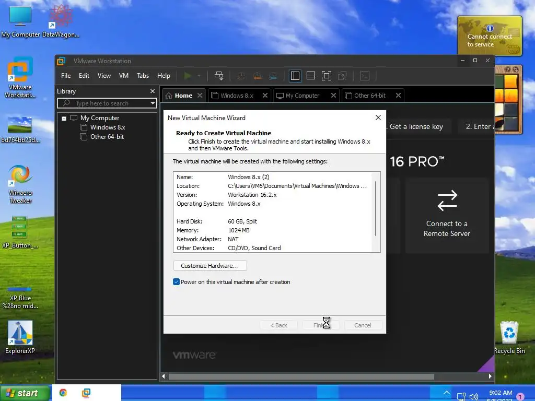535x401 pixels.
Task: Toggle the thumbnail bar view icon
Action: click(311, 76)
